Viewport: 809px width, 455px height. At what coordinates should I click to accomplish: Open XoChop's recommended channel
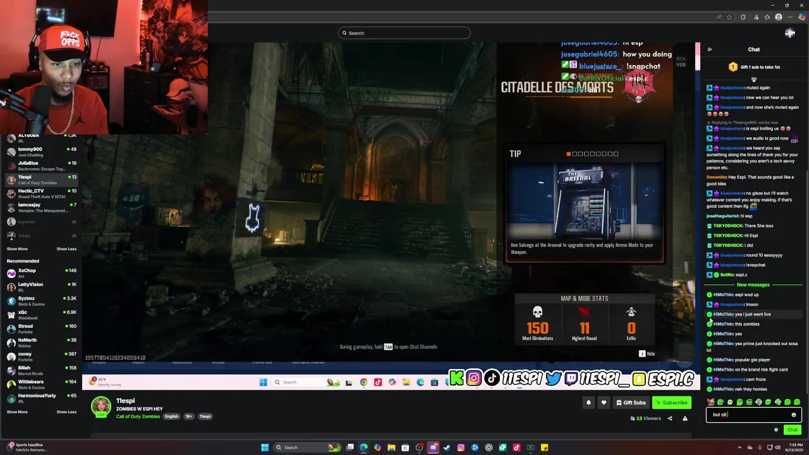41,273
